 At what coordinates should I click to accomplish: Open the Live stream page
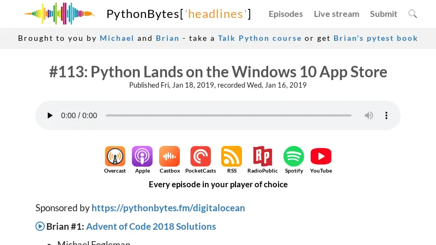(336, 14)
